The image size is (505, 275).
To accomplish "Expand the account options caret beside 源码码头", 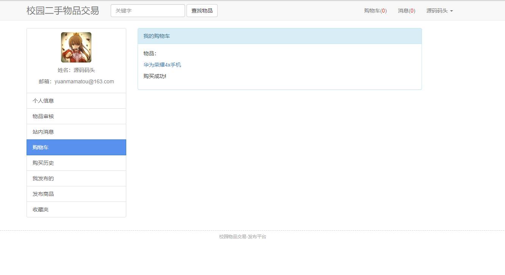I will (451, 11).
